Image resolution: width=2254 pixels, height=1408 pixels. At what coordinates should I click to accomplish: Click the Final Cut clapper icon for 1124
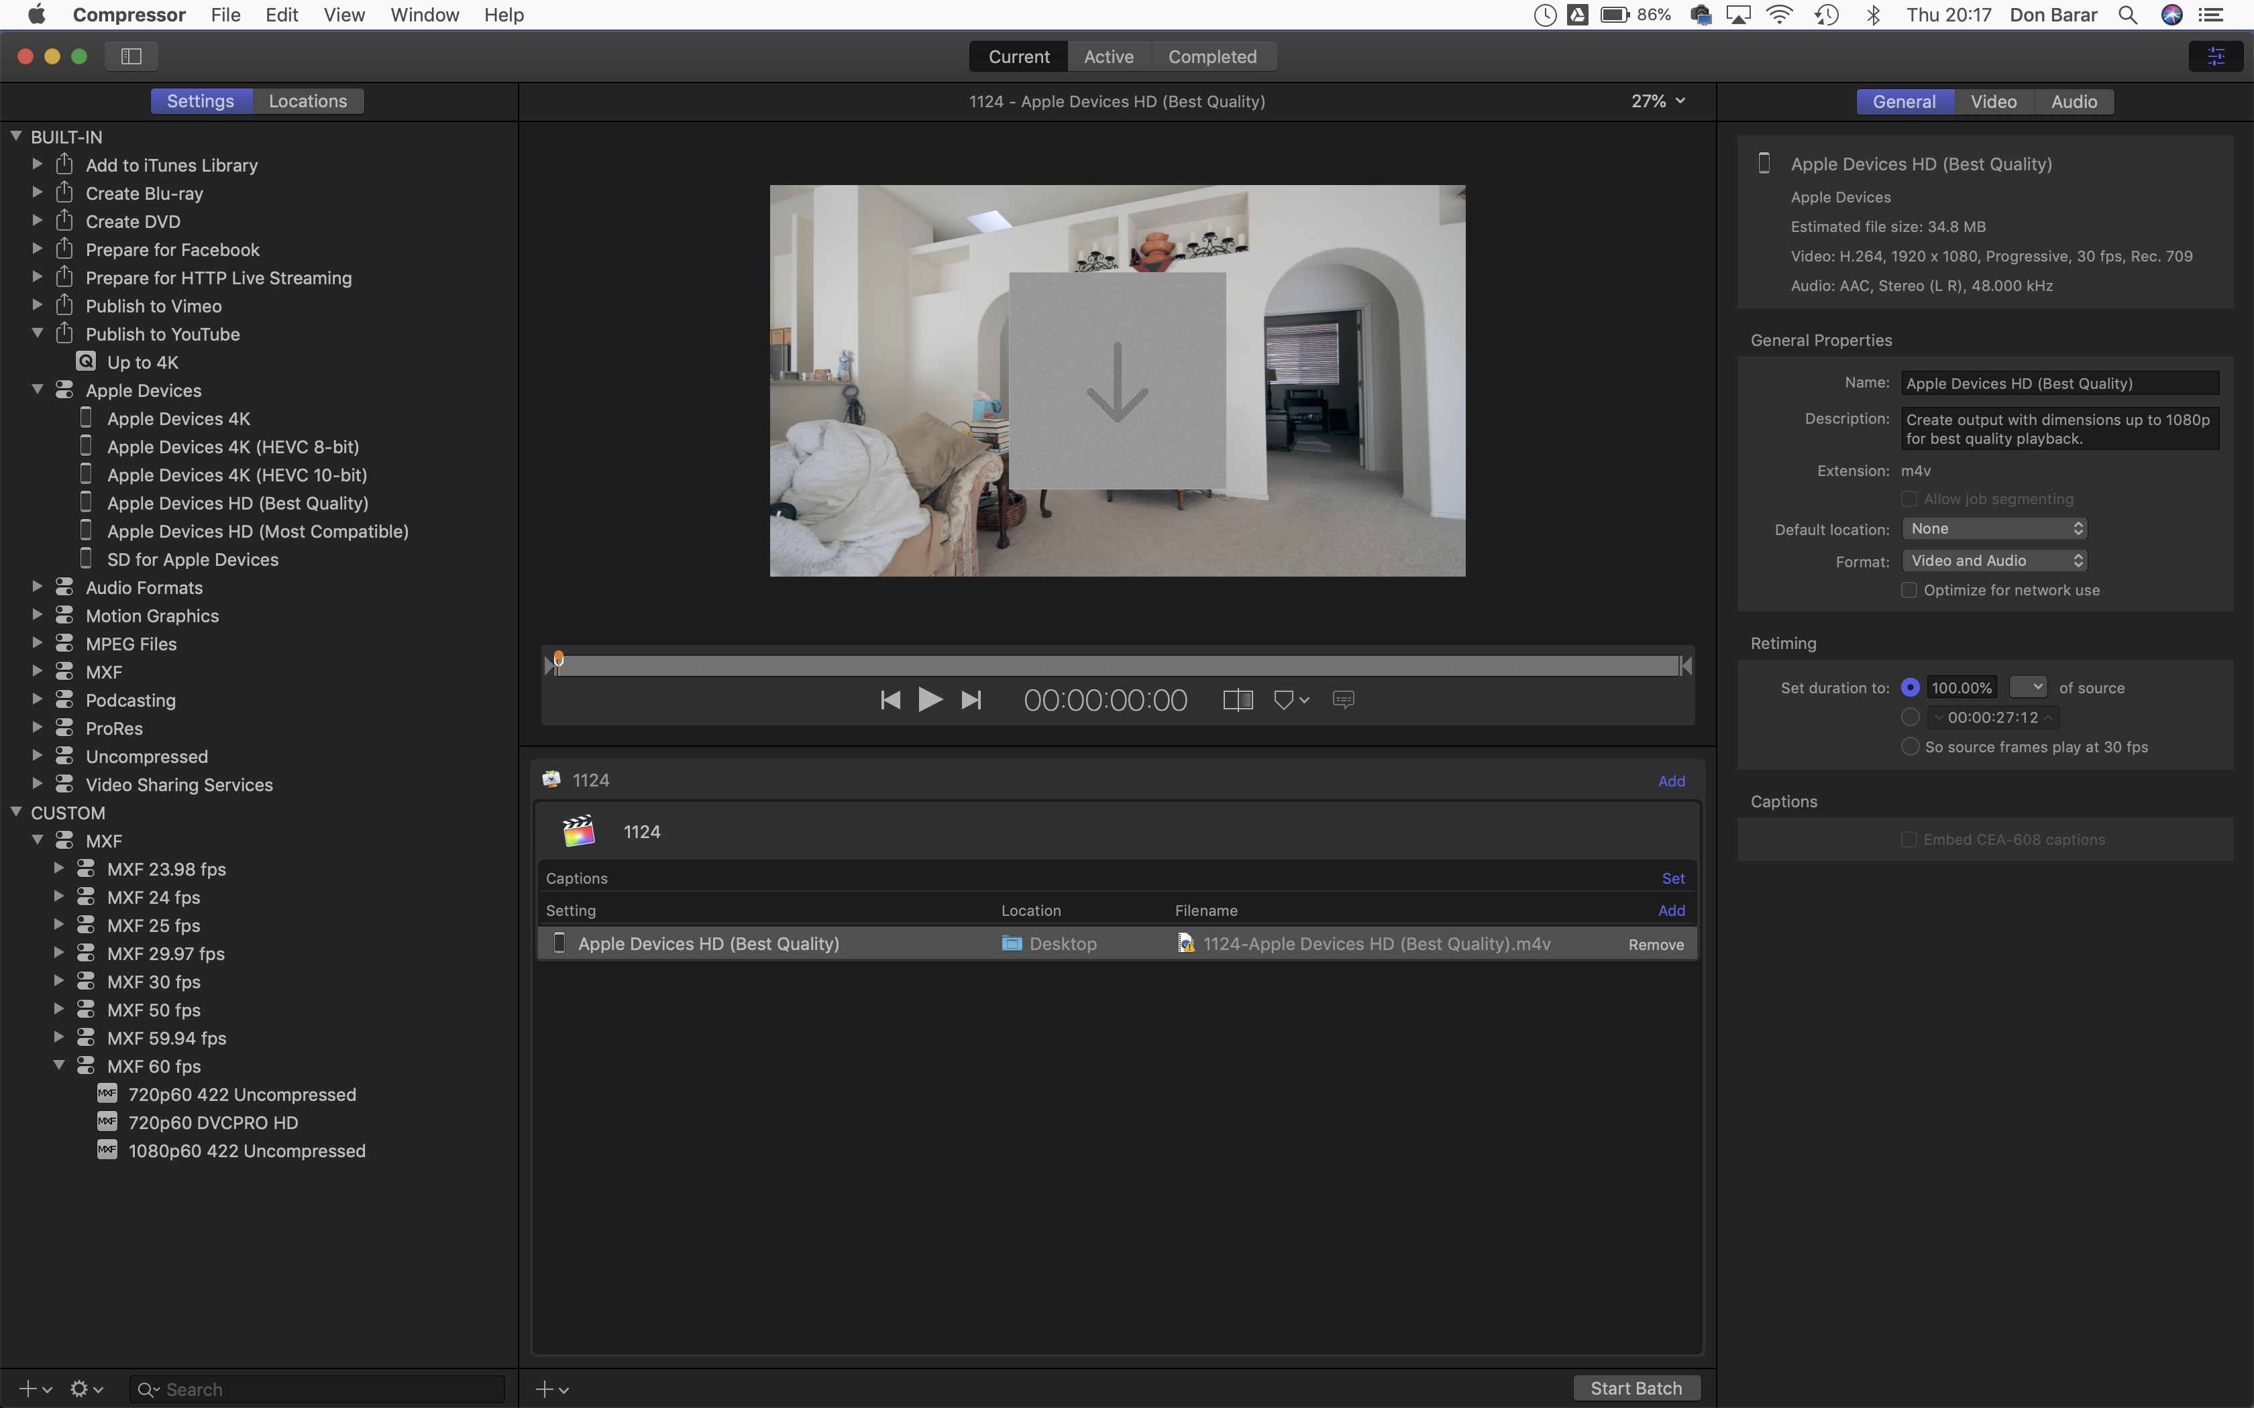[x=578, y=831]
